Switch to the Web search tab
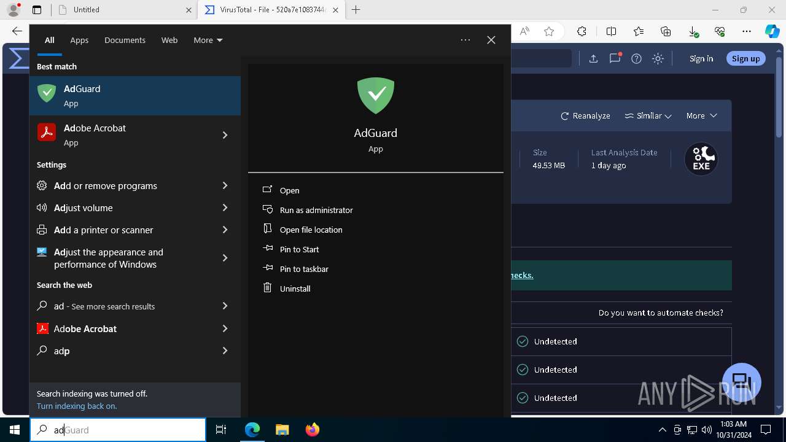The height and width of the screenshot is (442, 786). 169,40
